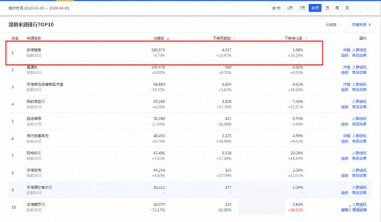Choose the 周 granularity option
Screen dimensions: 381x222
pos(337,8)
